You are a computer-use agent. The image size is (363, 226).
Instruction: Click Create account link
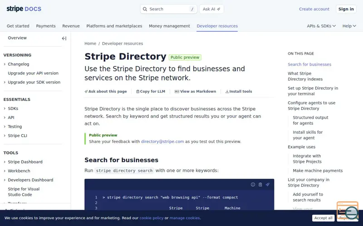[x=314, y=9]
